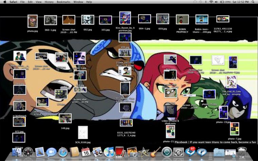Open the Trash in the dock
This screenshot has width=258, height=161.
coord(242,152)
